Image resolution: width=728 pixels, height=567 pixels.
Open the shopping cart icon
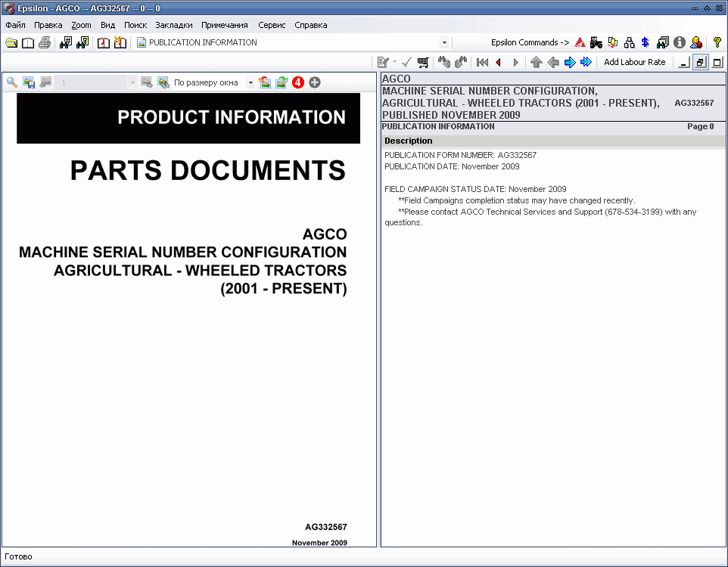423,63
